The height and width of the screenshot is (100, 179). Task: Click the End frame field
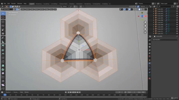click(141, 92)
